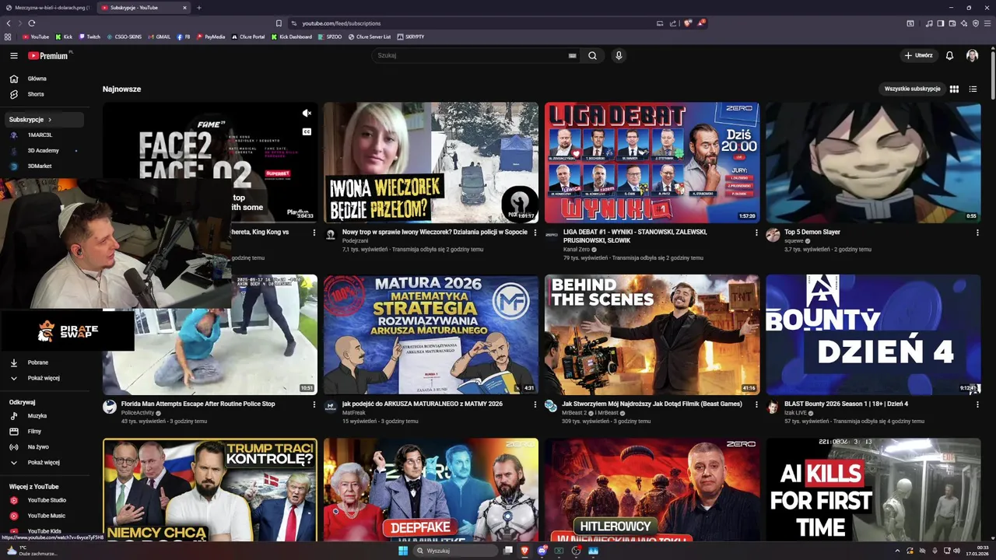Open browser sidebar panel toggle
Image resolution: width=996 pixels, height=560 pixels.
pos(941,23)
